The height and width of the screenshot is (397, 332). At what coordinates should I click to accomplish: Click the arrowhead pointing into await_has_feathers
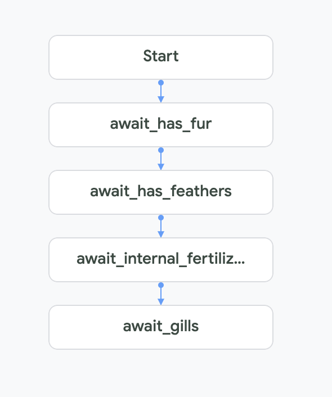point(161,166)
